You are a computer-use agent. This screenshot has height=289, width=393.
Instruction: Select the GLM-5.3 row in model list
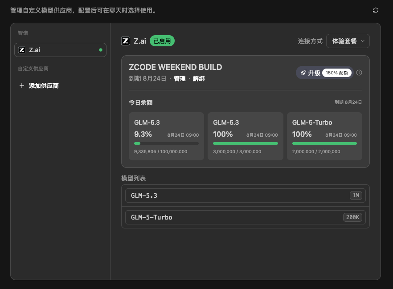point(246,195)
